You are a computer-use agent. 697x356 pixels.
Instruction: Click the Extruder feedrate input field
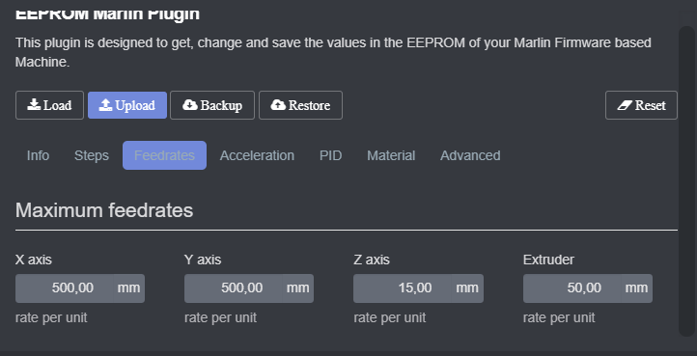pyautogui.click(x=572, y=288)
